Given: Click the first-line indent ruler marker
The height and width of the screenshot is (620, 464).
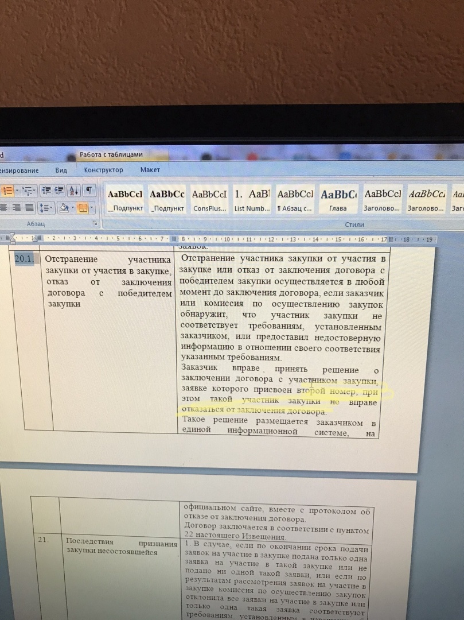Looking at the screenshot, I should coord(13,236).
